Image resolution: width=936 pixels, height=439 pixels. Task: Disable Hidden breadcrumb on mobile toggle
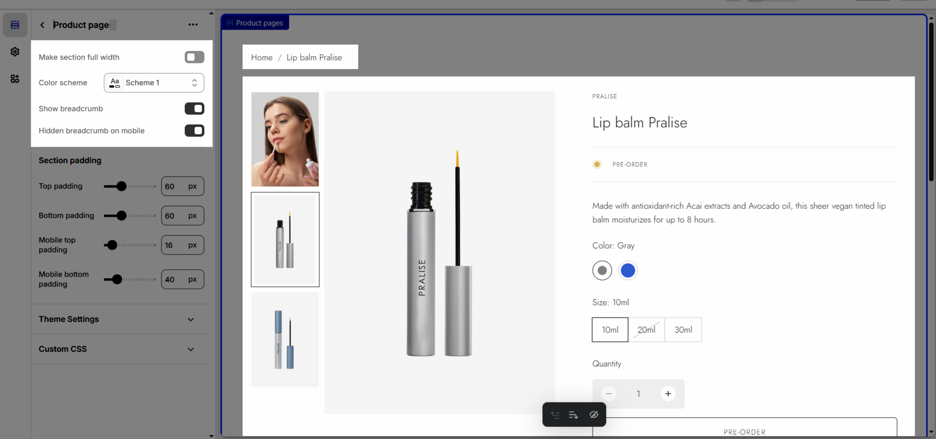(194, 131)
